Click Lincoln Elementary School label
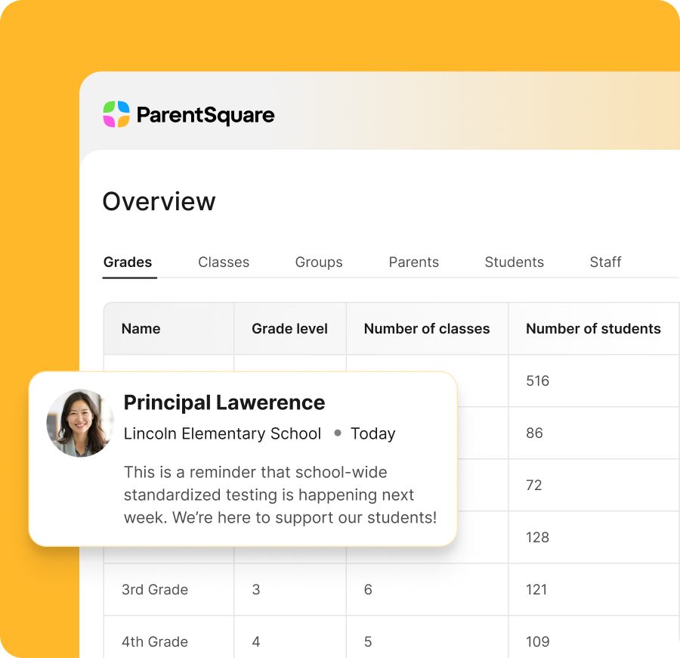 [222, 433]
